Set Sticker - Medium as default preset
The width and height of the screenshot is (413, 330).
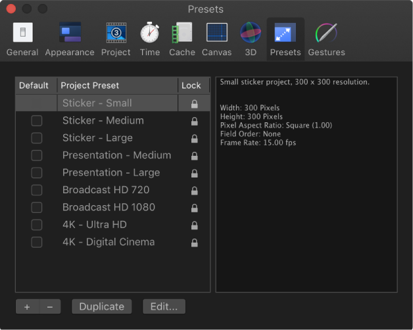pos(37,120)
